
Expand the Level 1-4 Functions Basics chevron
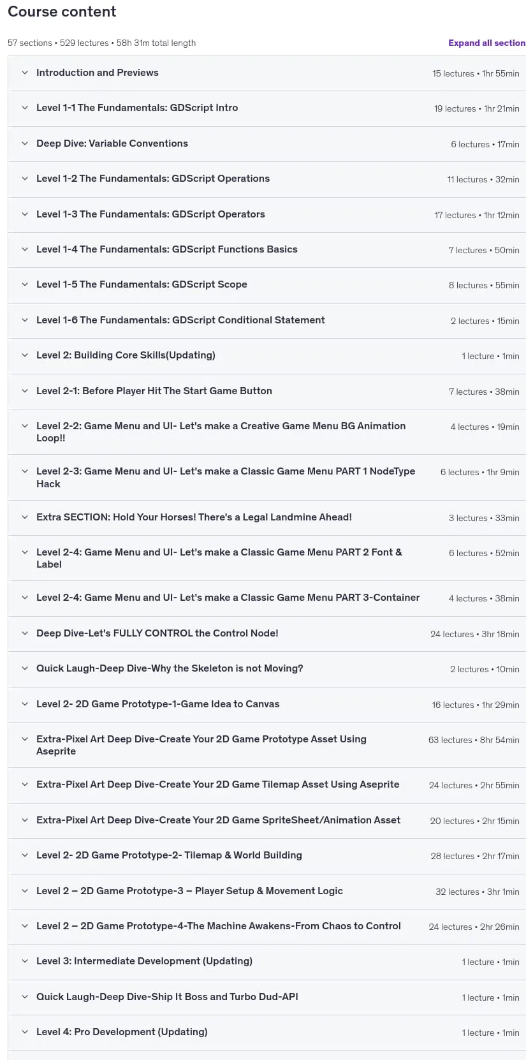coord(25,249)
